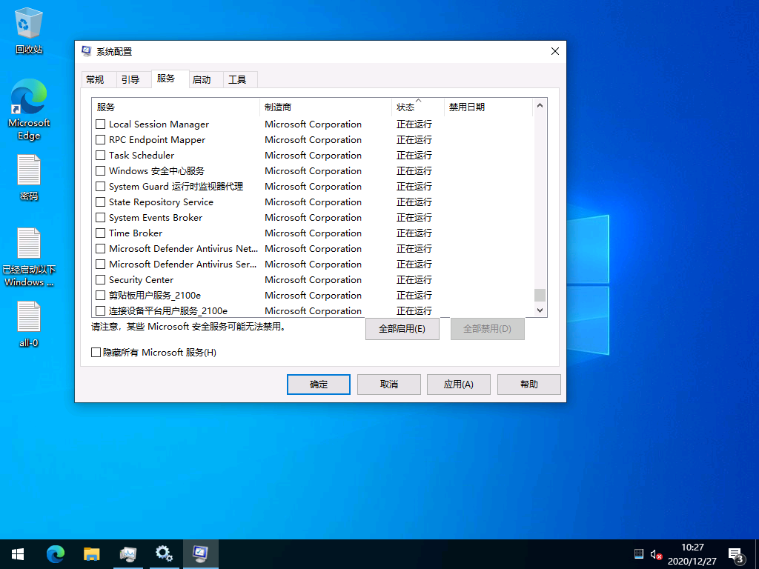Confirm with the 确定 button
Screen dimensions: 759x569
[x=319, y=385]
